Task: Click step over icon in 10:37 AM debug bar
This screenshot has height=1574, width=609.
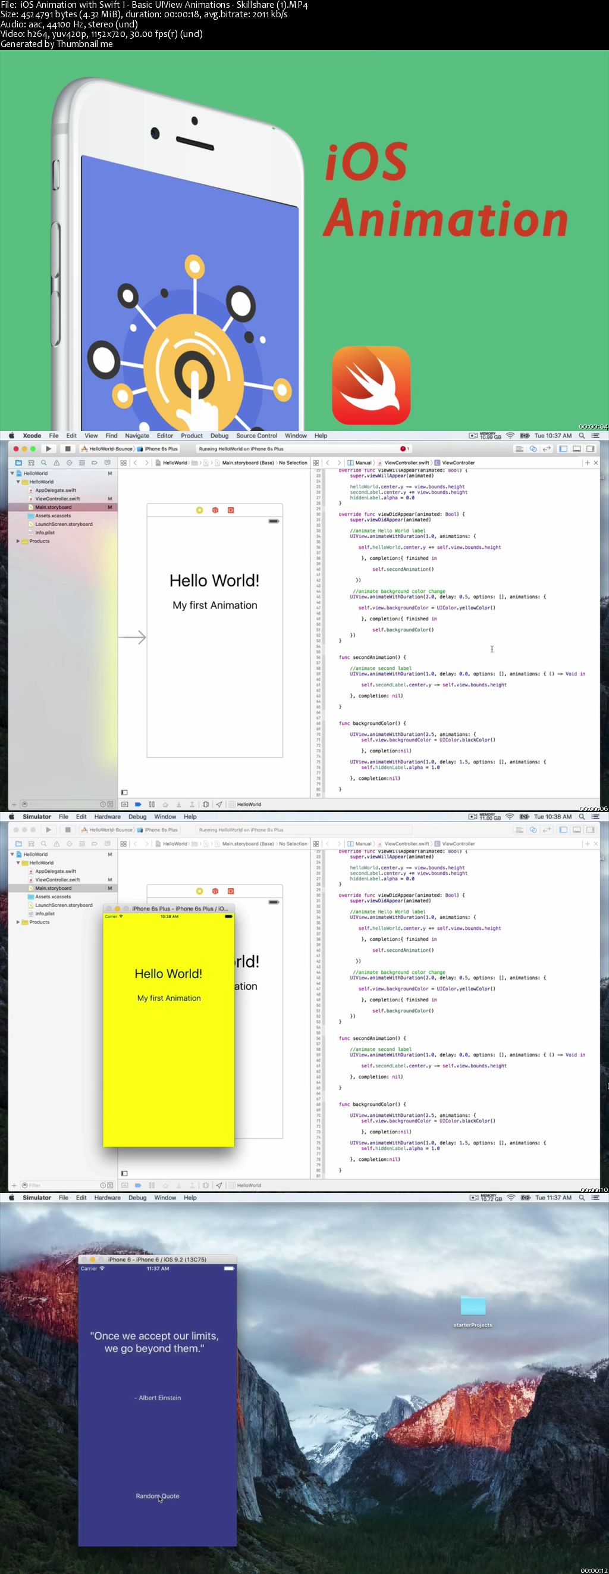Action: (x=165, y=804)
